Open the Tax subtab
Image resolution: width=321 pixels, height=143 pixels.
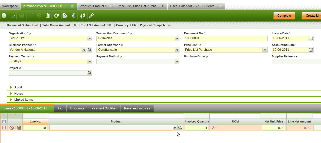[60, 108]
